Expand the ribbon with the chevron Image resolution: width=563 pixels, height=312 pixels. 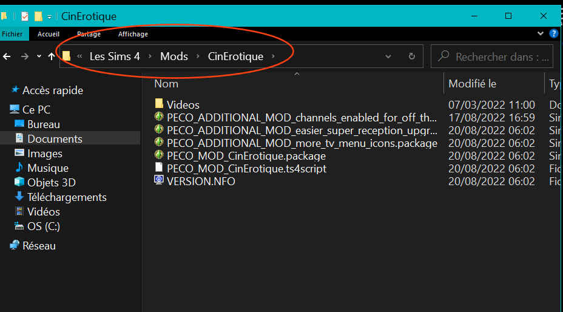(541, 34)
